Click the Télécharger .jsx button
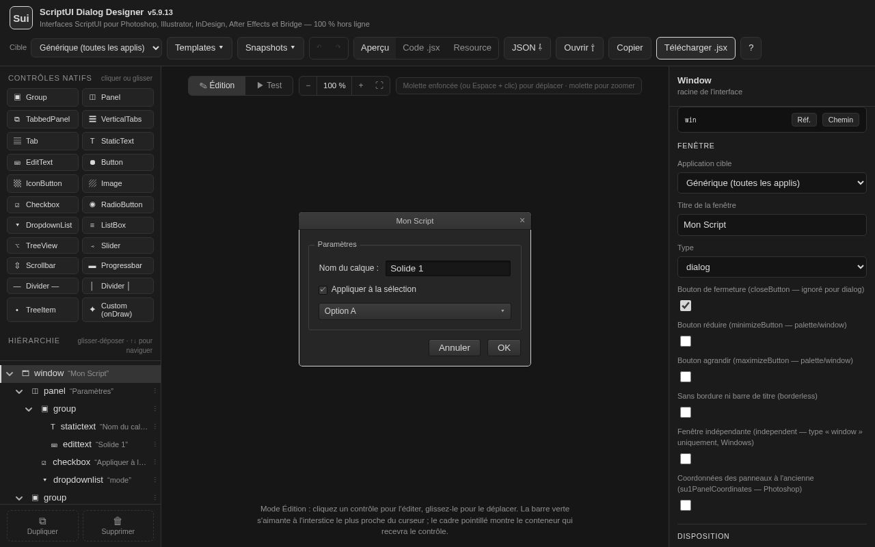The height and width of the screenshot is (547, 875). 696,48
